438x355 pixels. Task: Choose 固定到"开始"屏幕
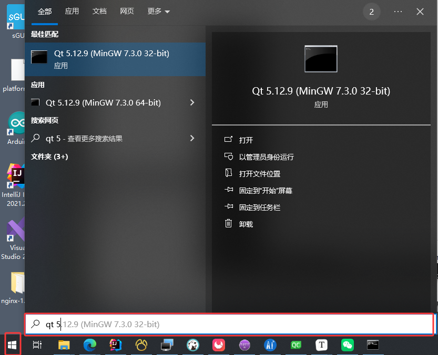click(266, 190)
